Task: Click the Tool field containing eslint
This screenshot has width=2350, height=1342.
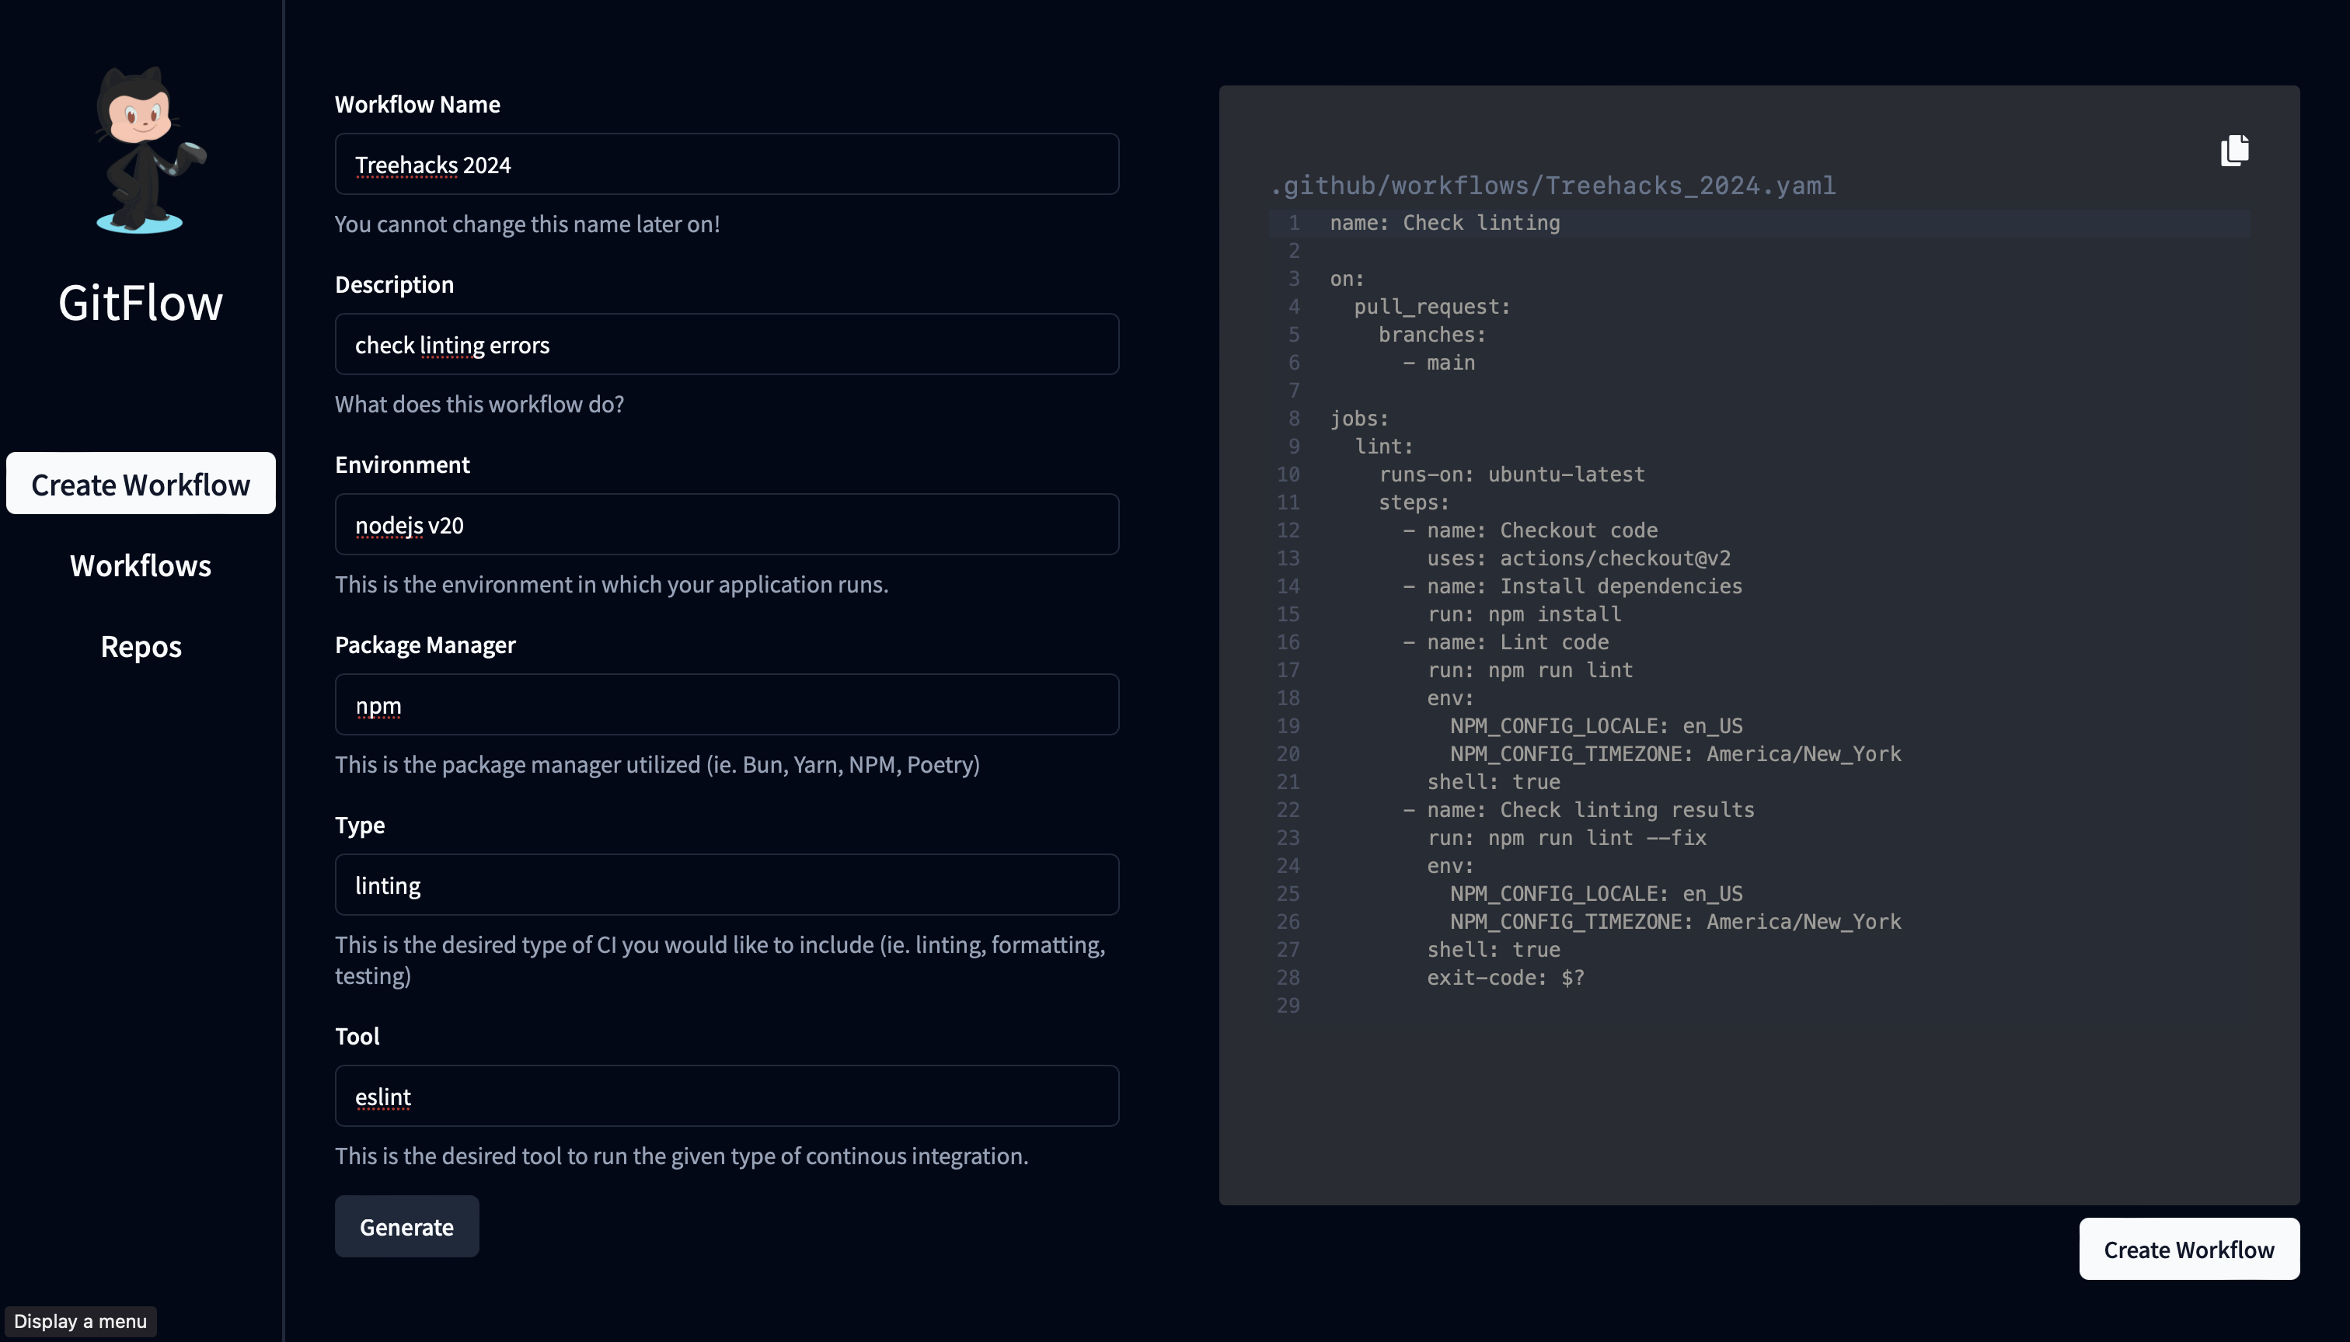Action: 726,1096
